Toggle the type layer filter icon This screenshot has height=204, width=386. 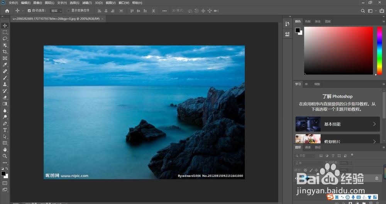click(333, 156)
